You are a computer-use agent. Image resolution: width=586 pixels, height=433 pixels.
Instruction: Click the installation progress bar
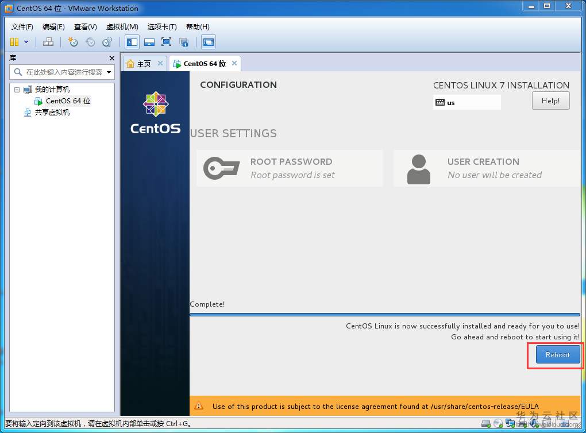pos(384,315)
